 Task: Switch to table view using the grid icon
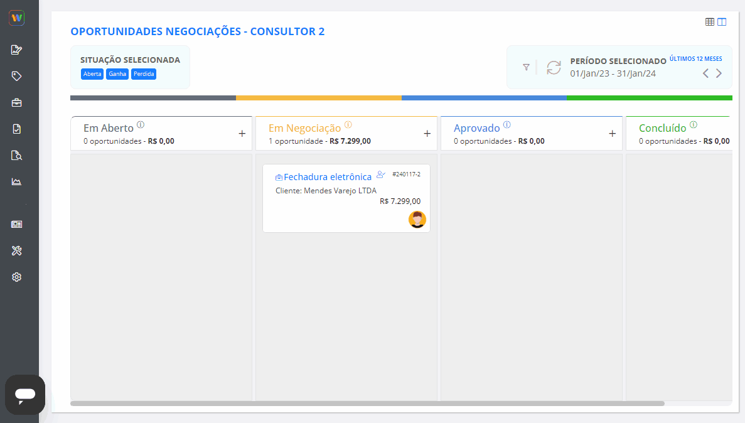709,21
